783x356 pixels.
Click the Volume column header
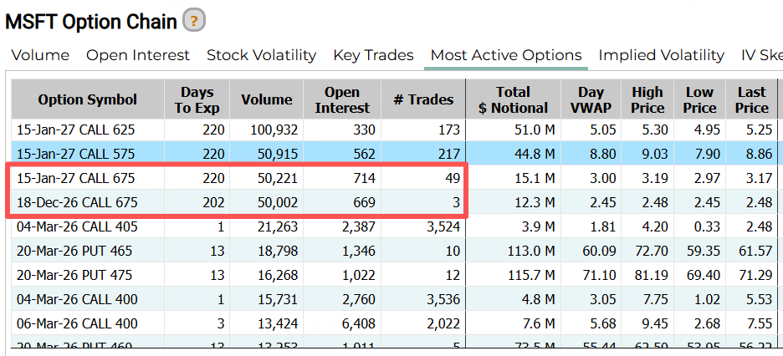(x=266, y=100)
